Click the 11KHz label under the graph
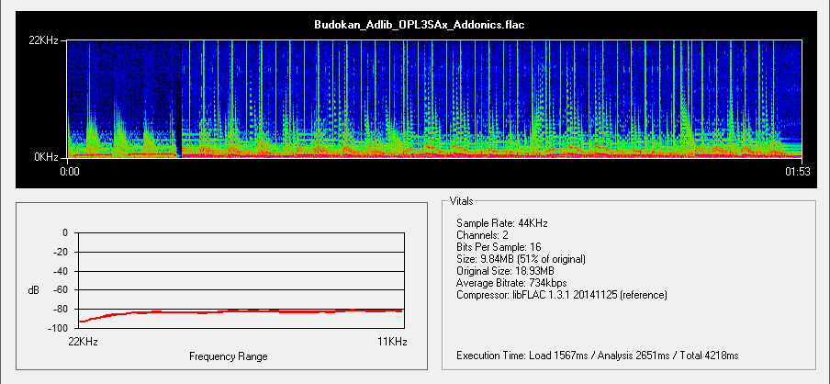Image resolution: width=830 pixels, height=384 pixels. pos(391,342)
